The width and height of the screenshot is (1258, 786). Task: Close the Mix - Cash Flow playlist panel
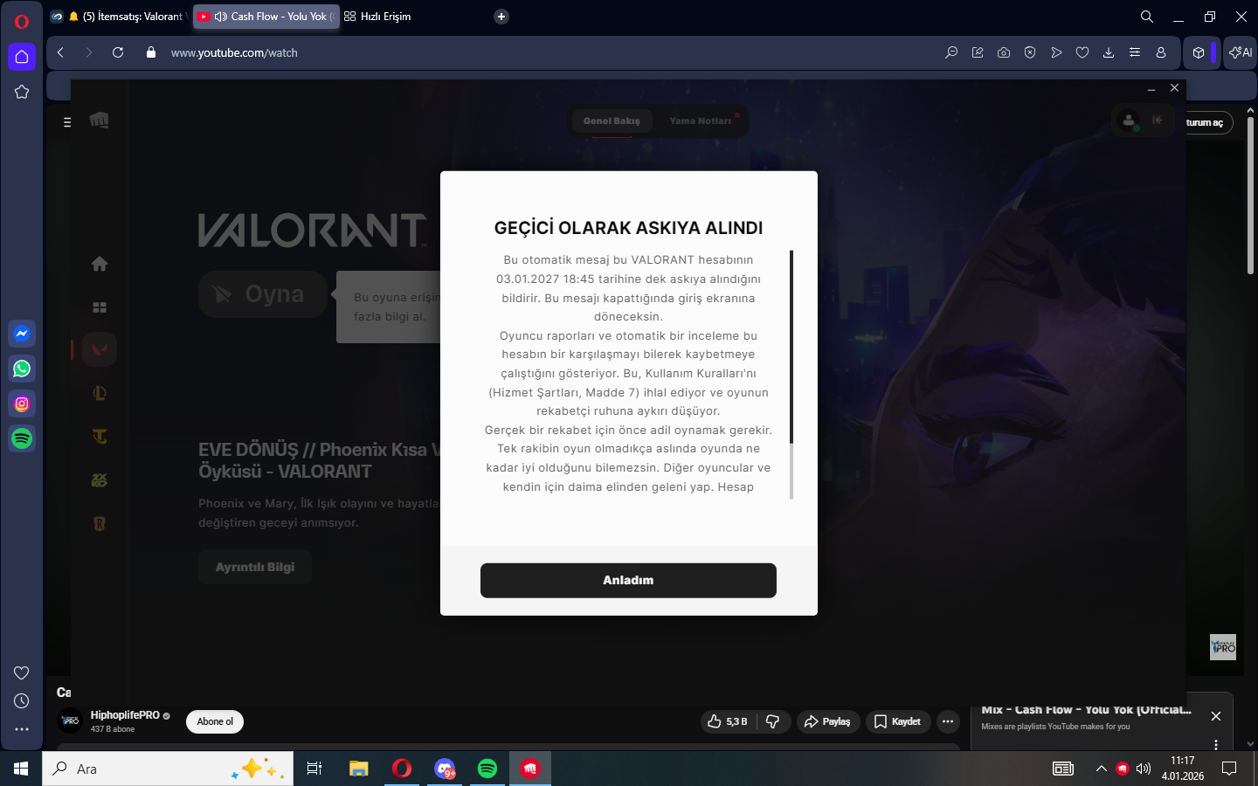click(x=1216, y=716)
